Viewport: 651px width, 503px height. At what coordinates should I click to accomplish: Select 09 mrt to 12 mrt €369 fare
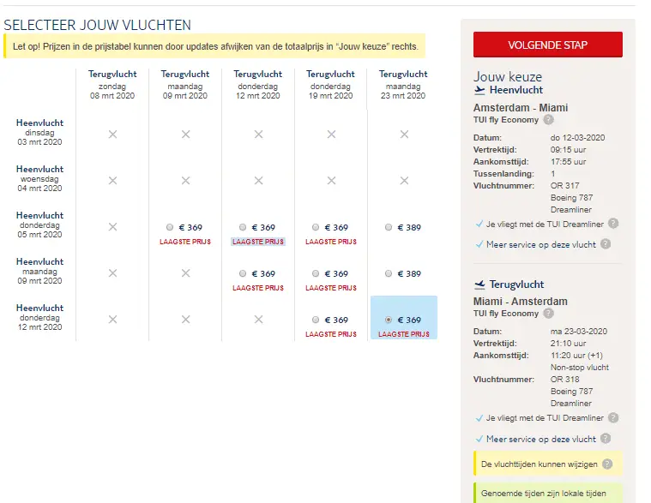[x=243, y=273]
